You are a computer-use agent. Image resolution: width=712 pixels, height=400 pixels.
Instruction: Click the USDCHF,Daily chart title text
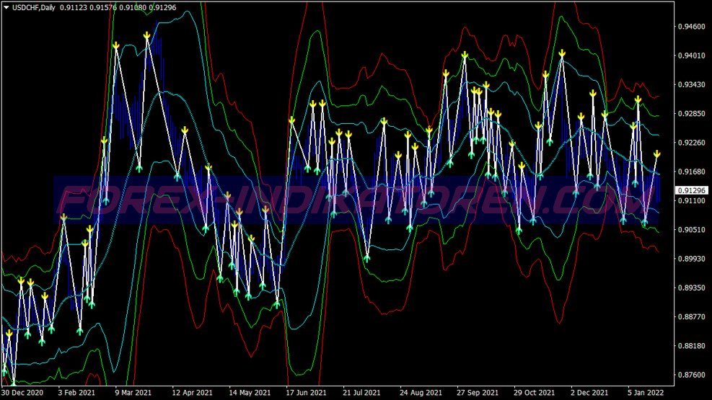pos(34,7)
